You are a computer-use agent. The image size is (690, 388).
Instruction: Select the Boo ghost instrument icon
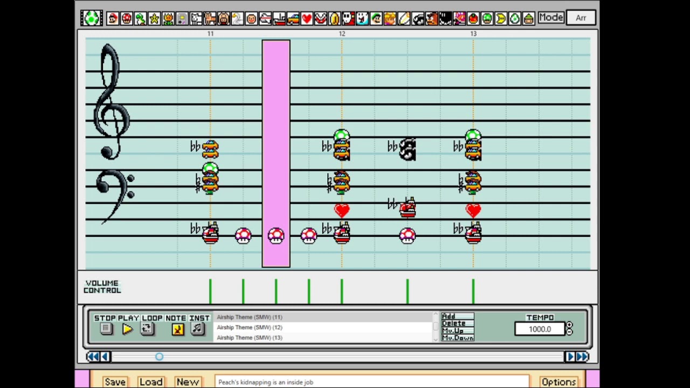pos(362,19)
